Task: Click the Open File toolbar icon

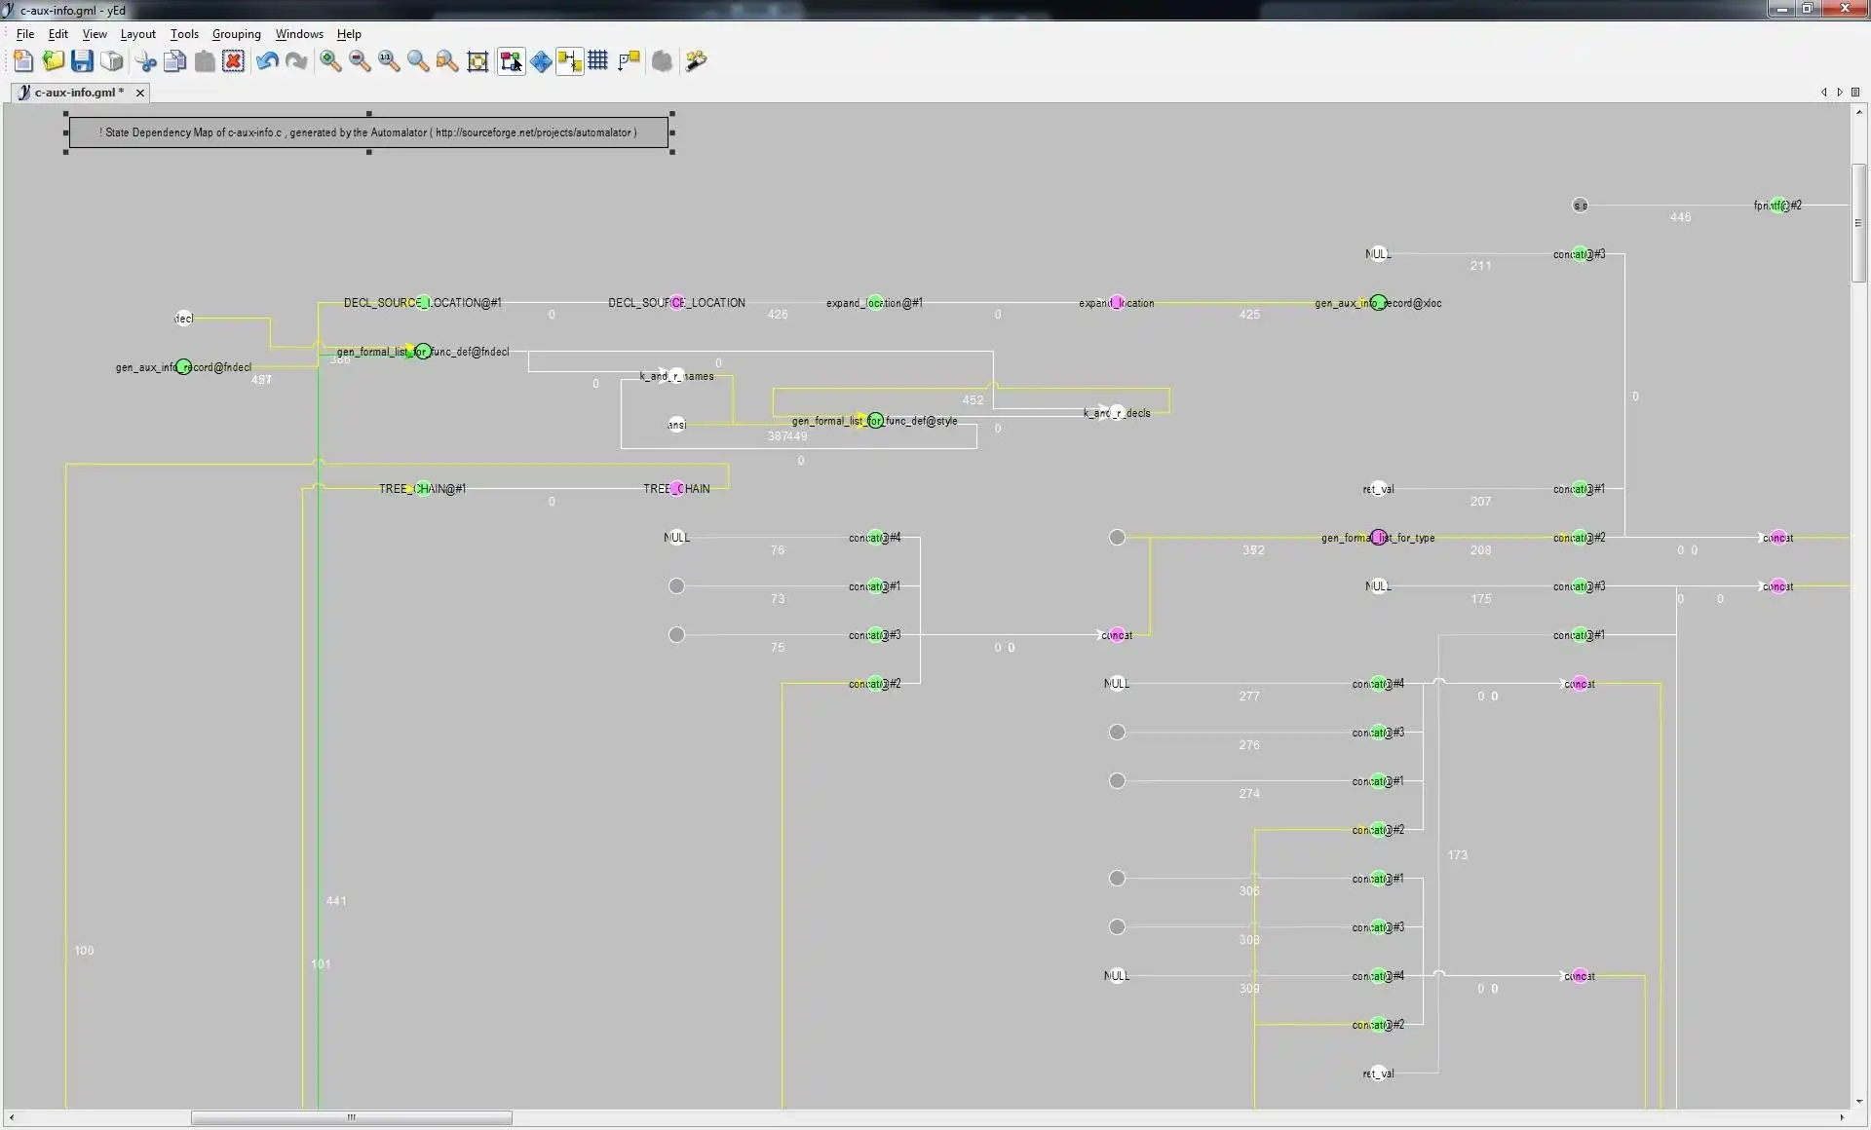Action: click(51, 60)
